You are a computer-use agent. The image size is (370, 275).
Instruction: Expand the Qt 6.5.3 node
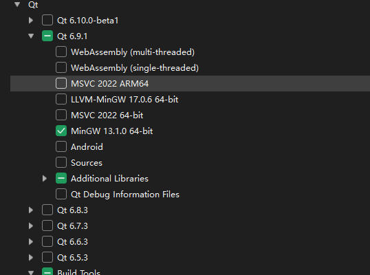click(x=31, y=258)
